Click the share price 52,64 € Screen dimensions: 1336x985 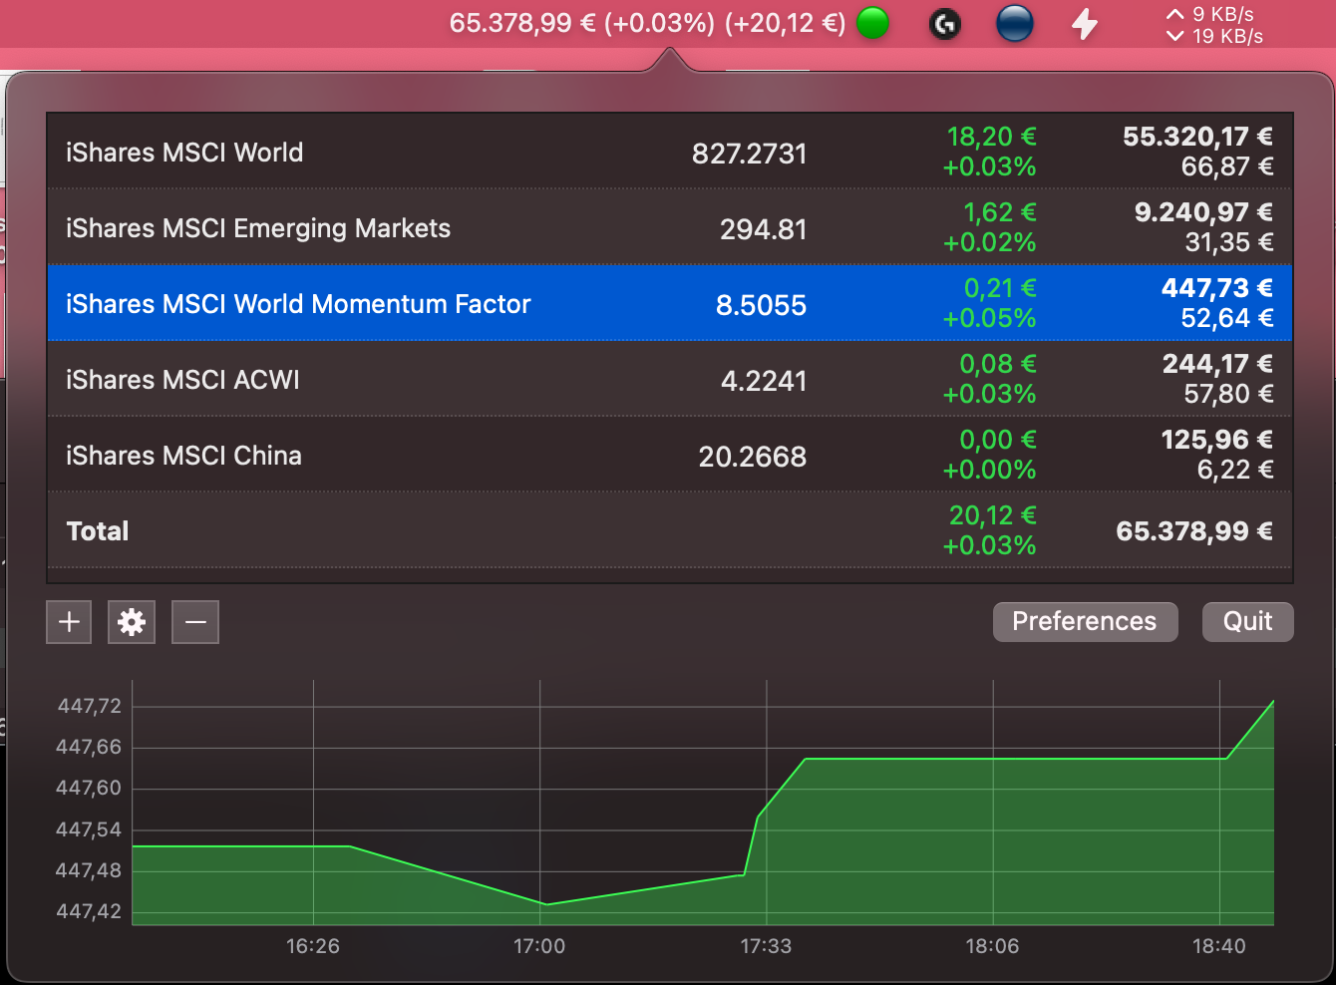(x=1227, y=318)
